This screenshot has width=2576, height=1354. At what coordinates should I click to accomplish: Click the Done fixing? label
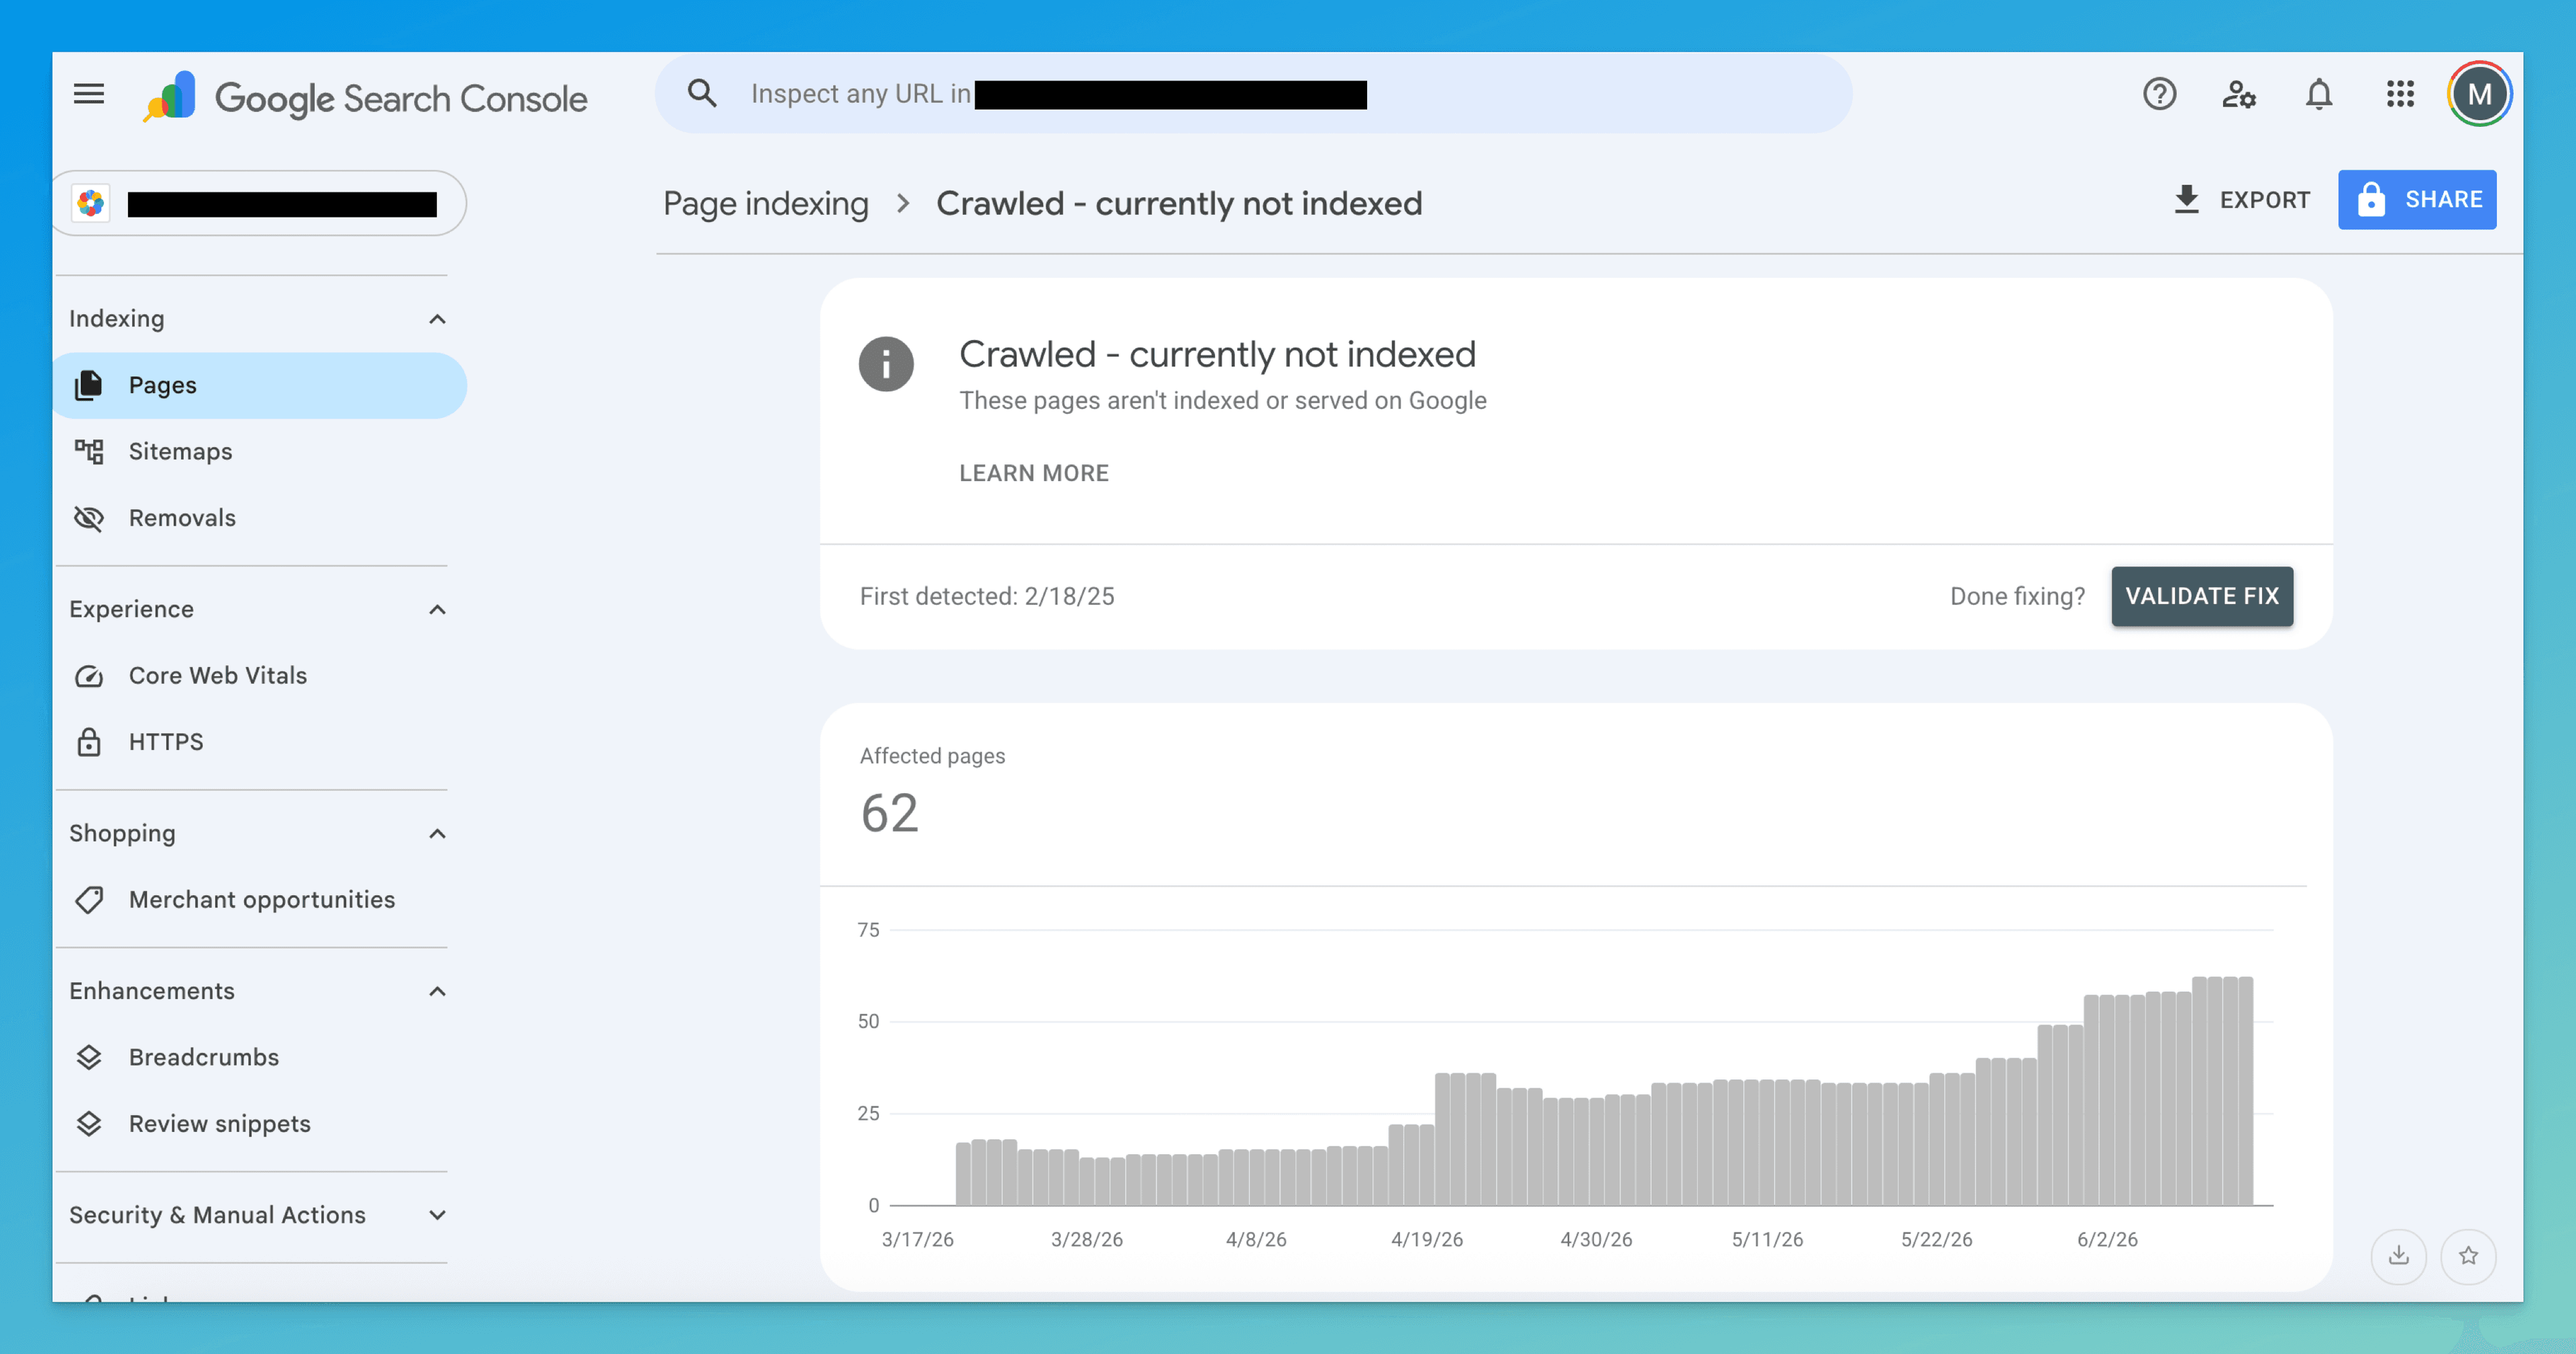pyautogui.click(x=2017, y=597)
